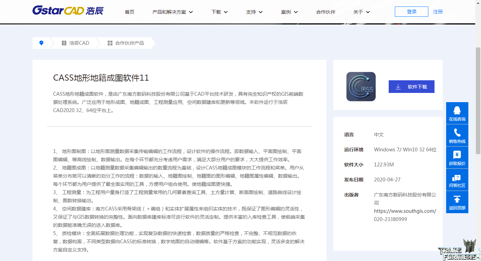Open 产品和解决方案 navigation item

coord(169,12)
